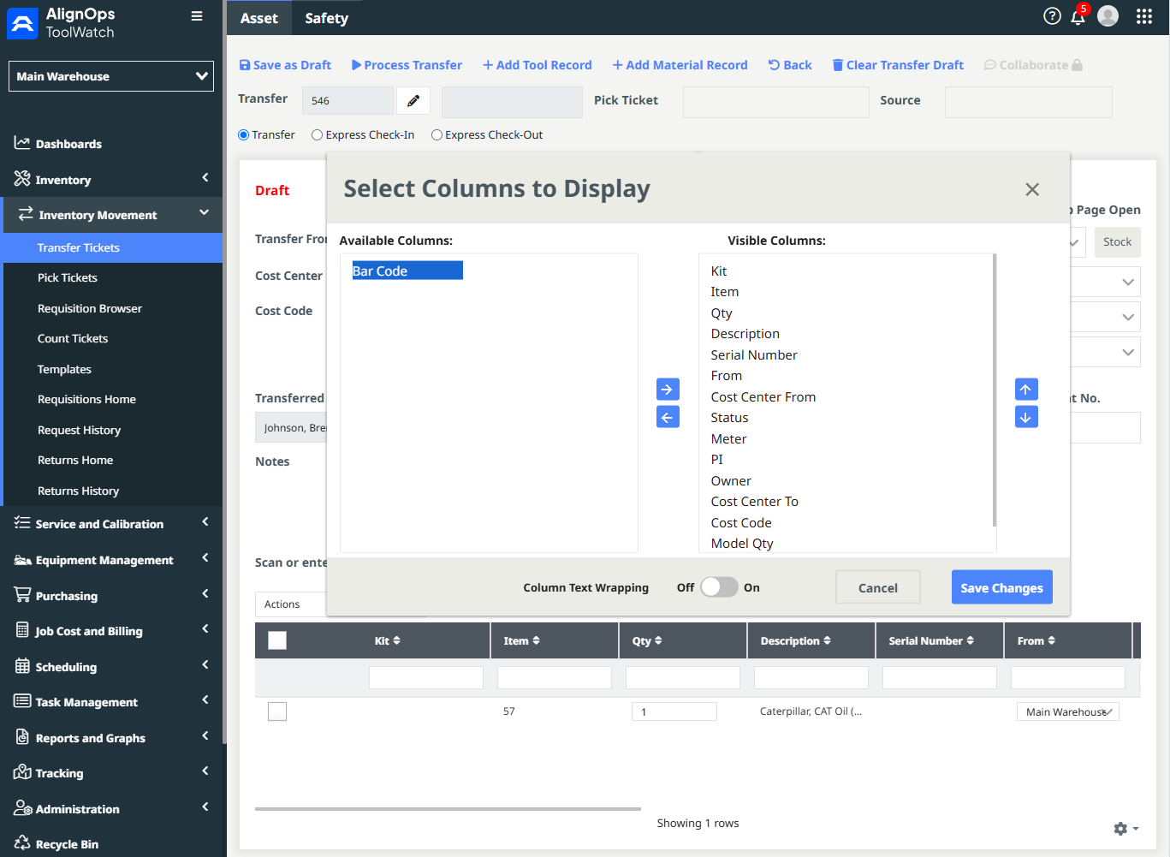
Task: Select Bar Code in Available Columns
Action: click(407, 271)
